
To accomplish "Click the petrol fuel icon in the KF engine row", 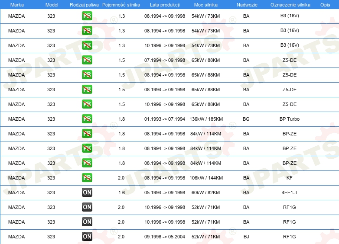I will click(87, 178).
